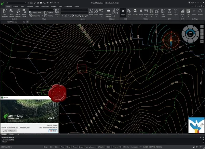Open the GIS workspace dropdown

click(x=16, y=3)
